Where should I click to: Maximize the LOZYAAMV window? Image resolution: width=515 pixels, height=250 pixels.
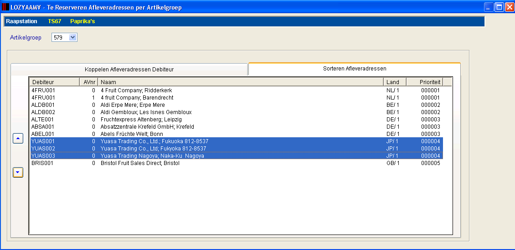(499, 7)
